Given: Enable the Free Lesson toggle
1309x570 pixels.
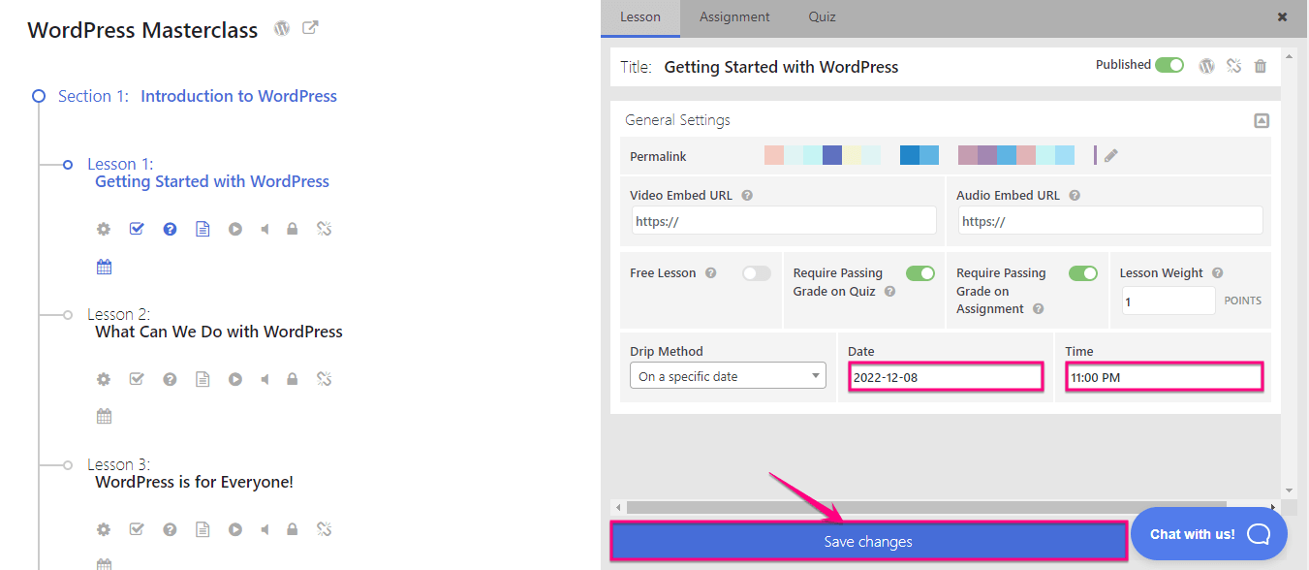Looking at the screenshot, I should pyautogui.click(x=757, y=273).
